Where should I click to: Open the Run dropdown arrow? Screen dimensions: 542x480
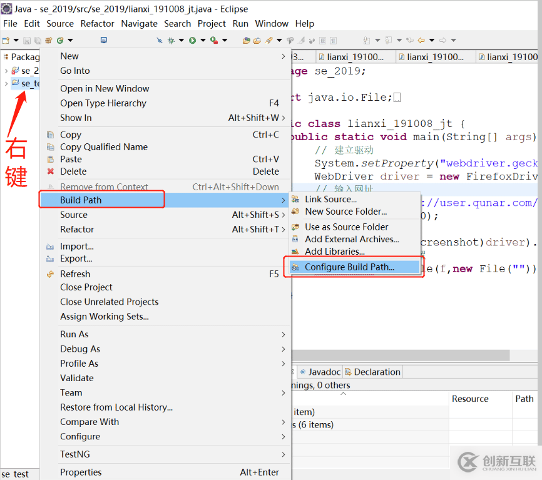[203, 40]
